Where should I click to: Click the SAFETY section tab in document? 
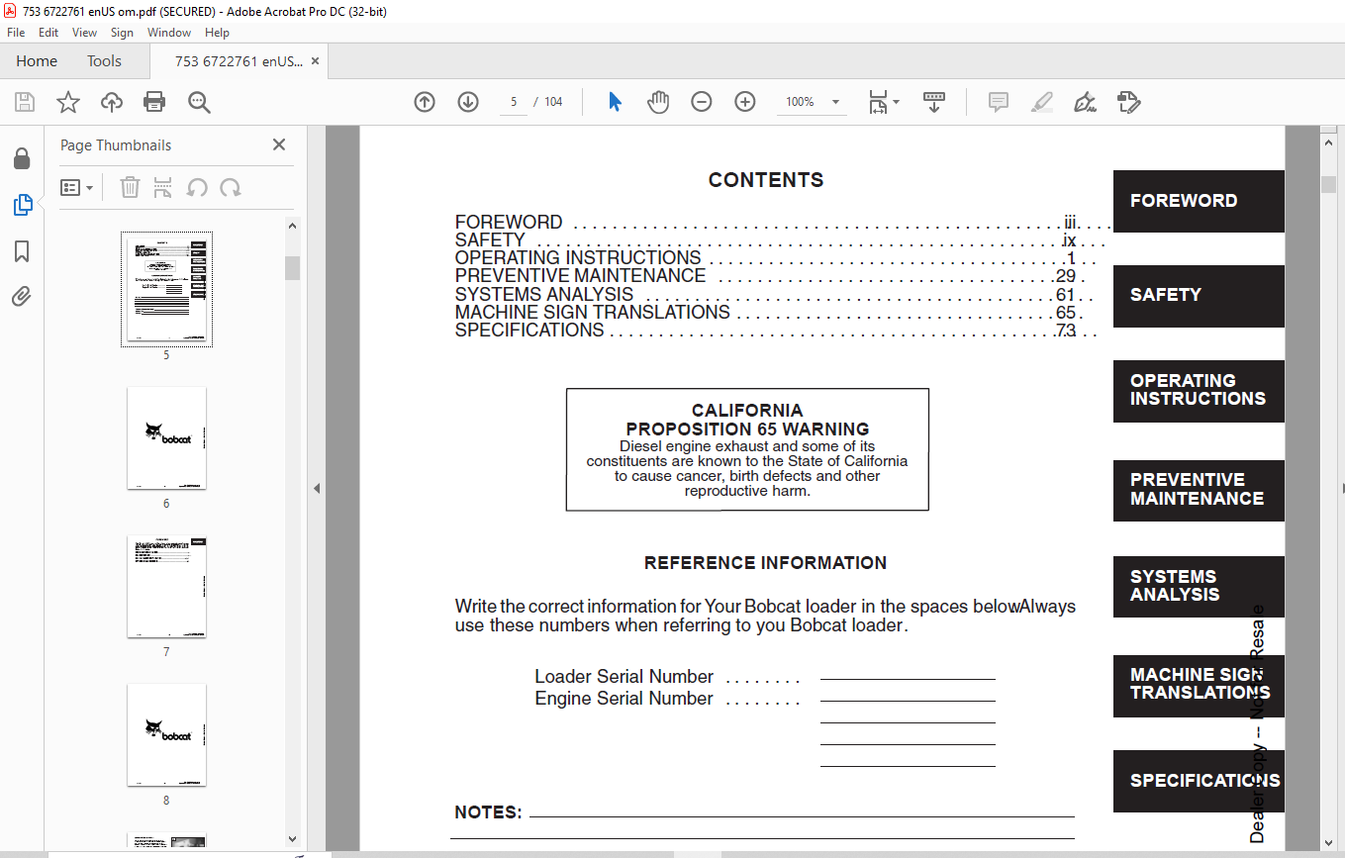(1199, 296)
